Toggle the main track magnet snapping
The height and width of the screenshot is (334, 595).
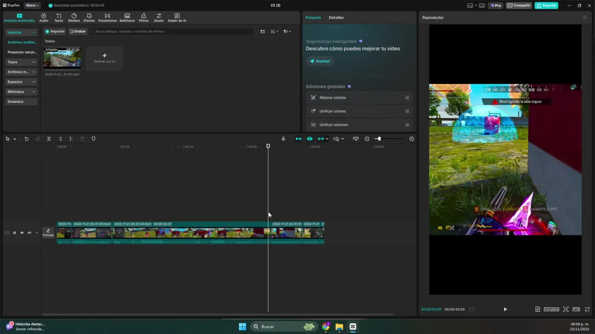click(298, 139)
